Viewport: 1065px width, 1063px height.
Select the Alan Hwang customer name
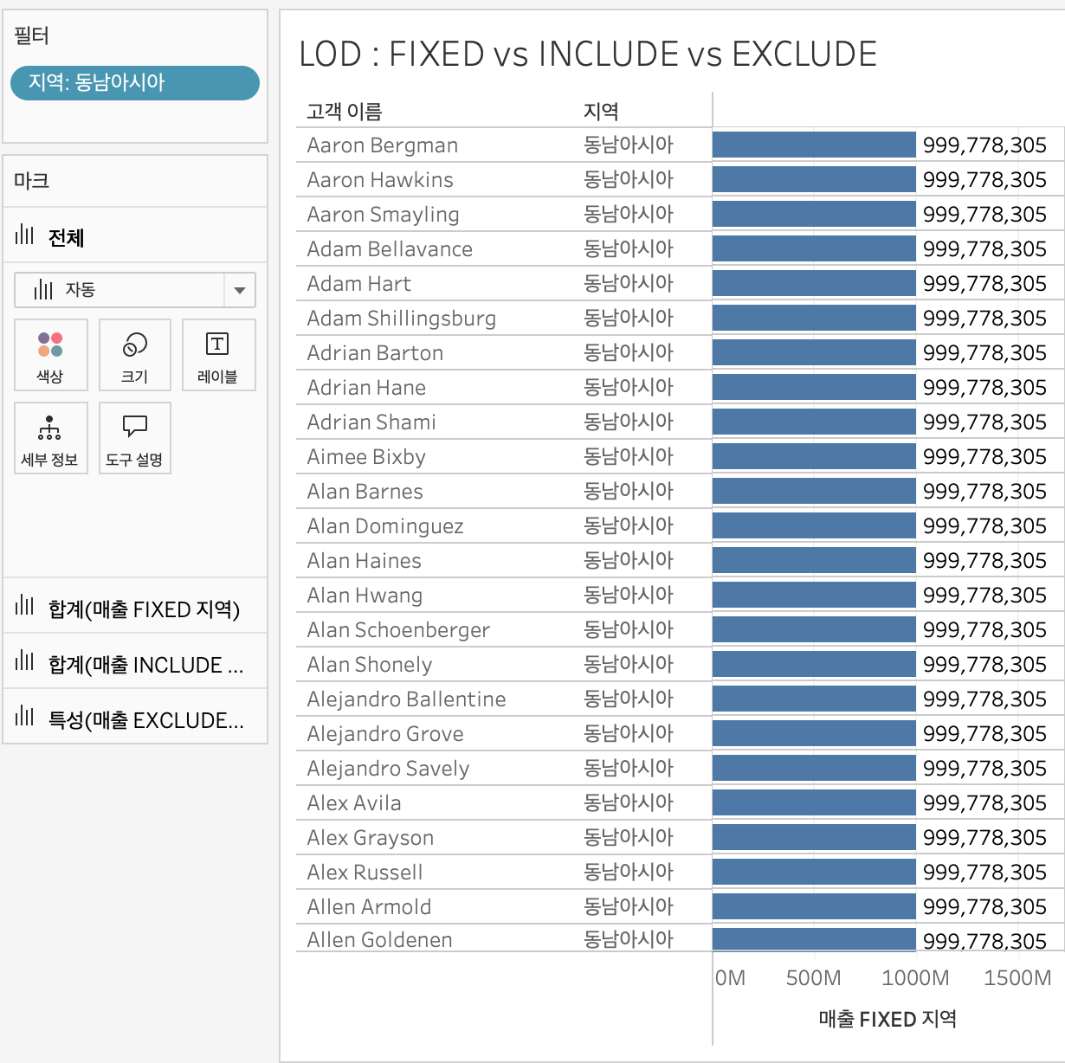365,596
